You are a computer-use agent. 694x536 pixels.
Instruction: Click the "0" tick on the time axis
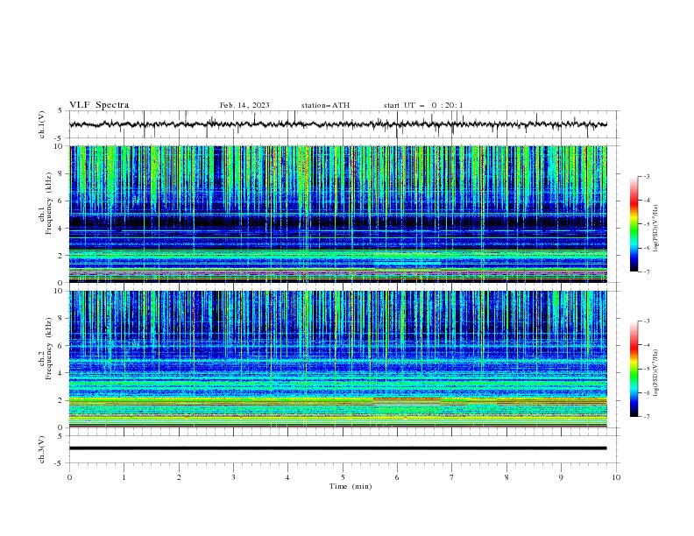pos(69,477)
